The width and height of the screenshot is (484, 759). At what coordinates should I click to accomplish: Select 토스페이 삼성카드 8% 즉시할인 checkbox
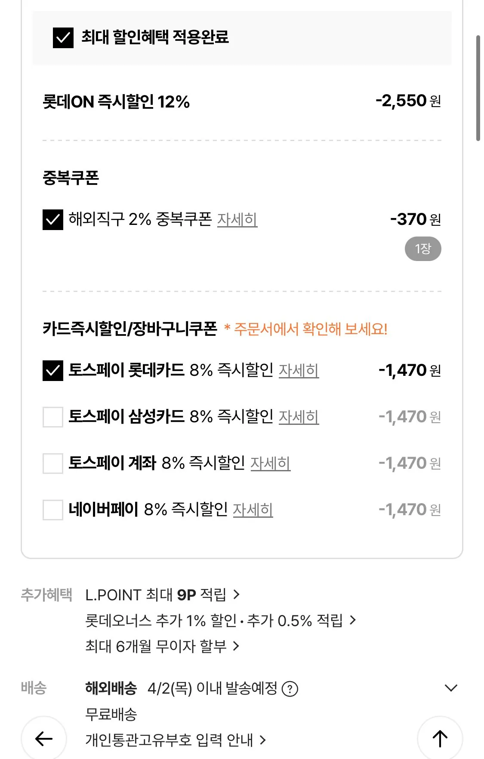click(53, 417)
